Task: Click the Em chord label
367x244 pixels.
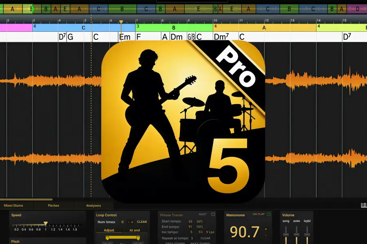Action: click(125, 37)
